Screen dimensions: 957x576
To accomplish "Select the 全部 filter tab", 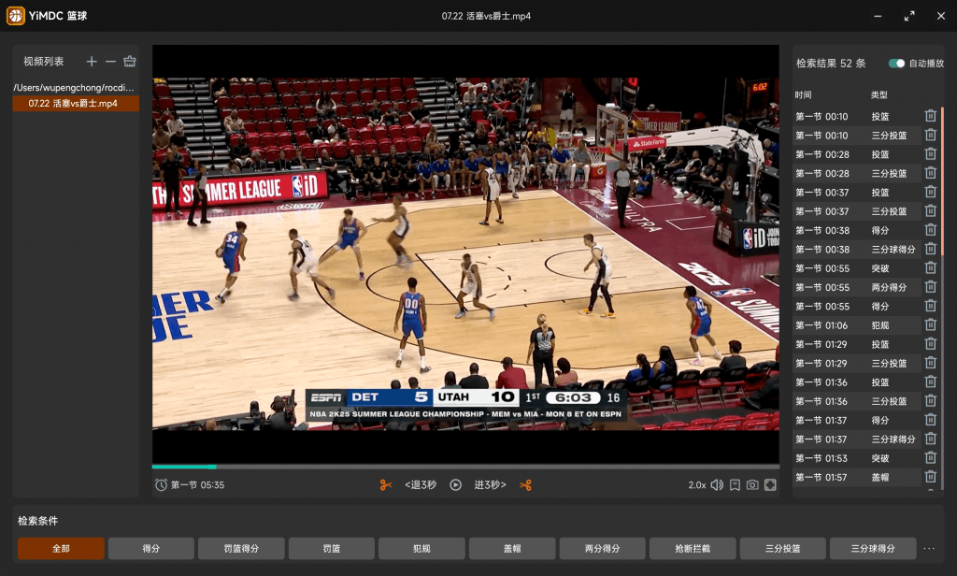I will (61, 549).
